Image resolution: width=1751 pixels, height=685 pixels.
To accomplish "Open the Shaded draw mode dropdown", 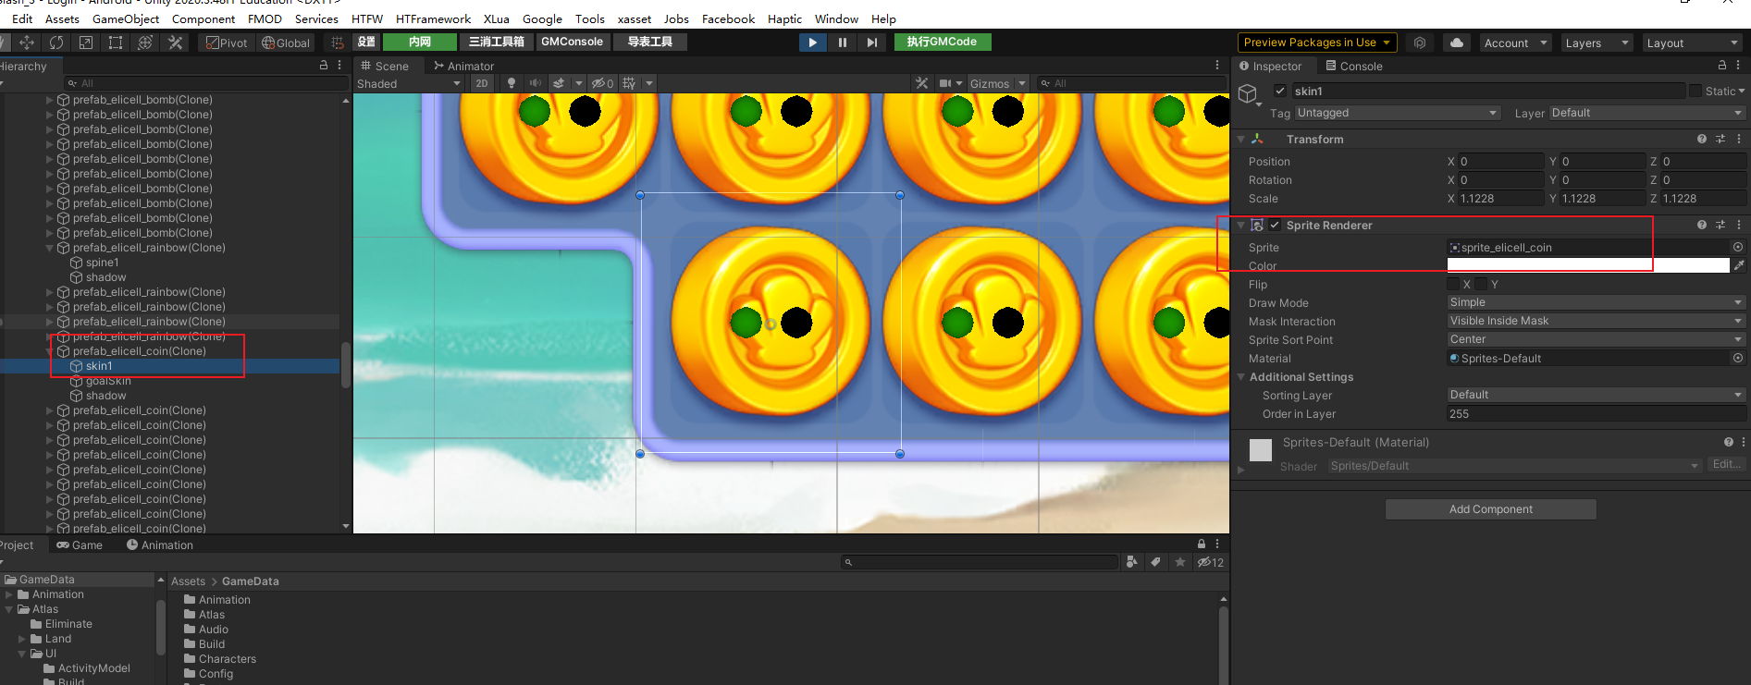I will pyautogui.click(x=409, y=83).
